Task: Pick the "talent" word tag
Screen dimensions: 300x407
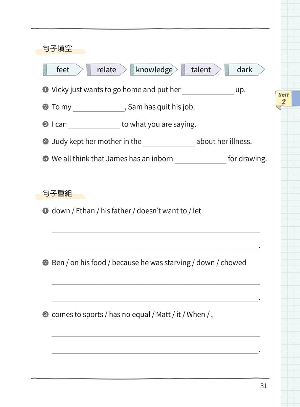Action: [x=201, y=70]
